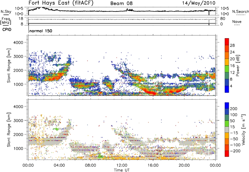Screen dimensions: 249x172
Task: Click the Power [dB] colorbar title
Action: coord(237,66)
